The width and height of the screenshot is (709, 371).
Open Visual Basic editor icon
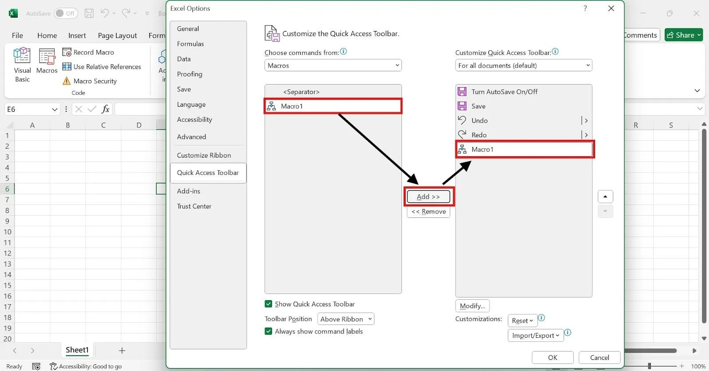pyautogui.click(x=22, y=56)
